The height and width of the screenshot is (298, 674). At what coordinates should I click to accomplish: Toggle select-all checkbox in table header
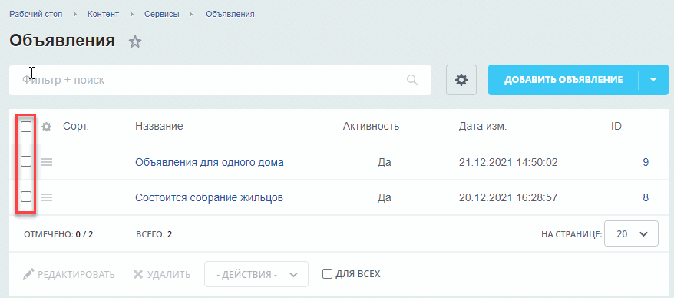[26, 127]
